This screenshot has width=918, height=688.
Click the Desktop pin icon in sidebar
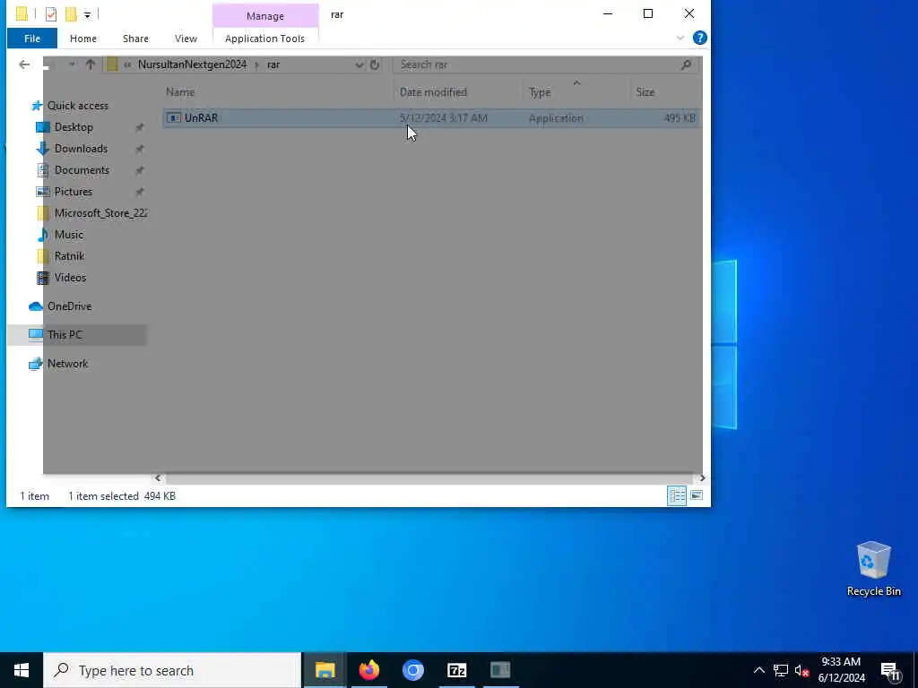pos(139,127)
